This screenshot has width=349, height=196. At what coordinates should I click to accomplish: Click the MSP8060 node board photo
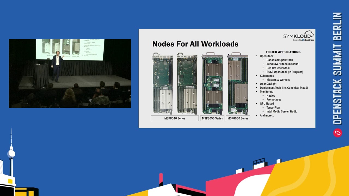point(238,83)
